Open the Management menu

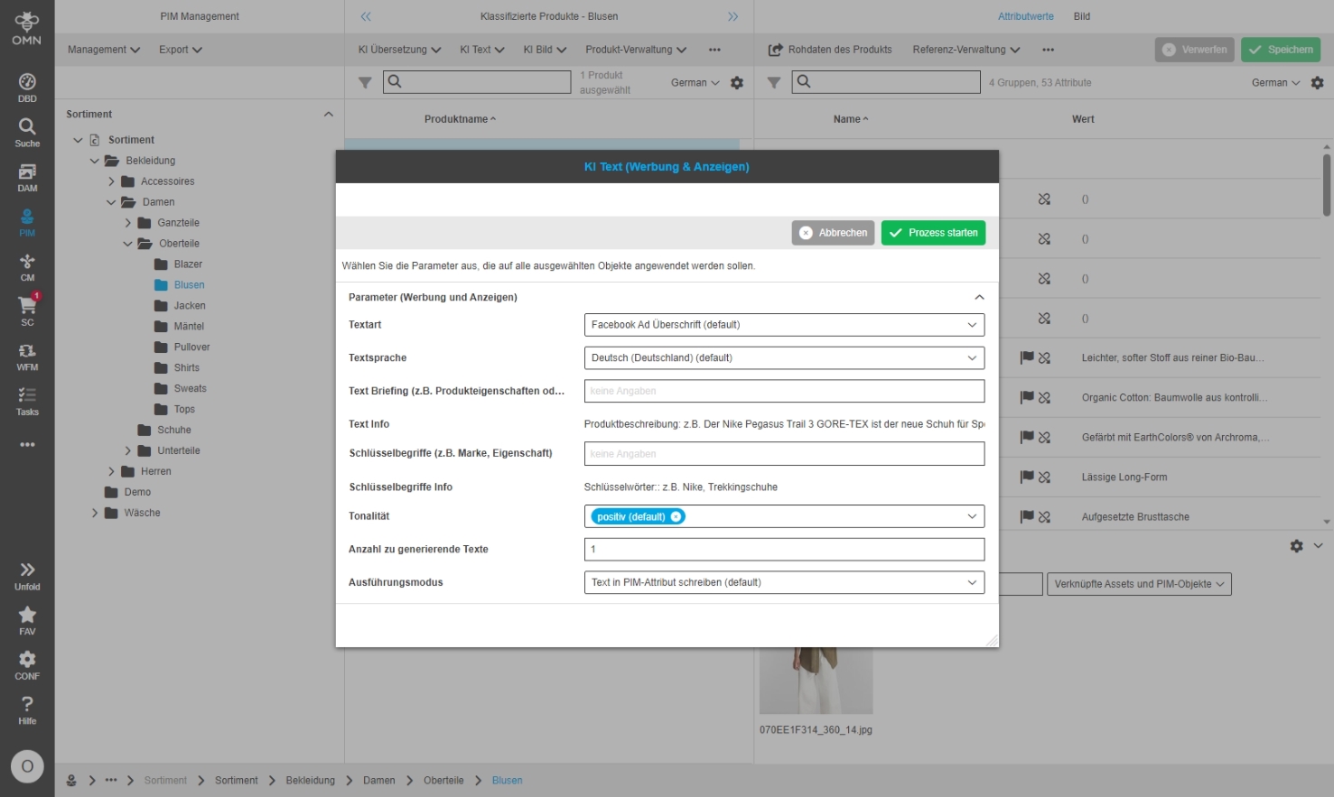104,50
